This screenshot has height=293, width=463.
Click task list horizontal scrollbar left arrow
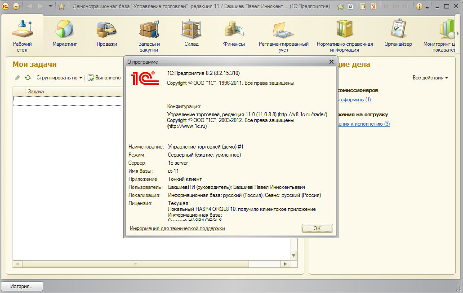pyautogui.click(x=18, y=264)
